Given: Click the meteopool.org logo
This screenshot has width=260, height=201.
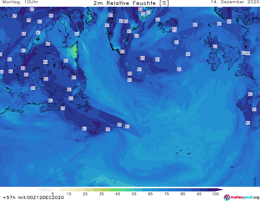Looking at the screenshot, I should click(x=241, y=197).
